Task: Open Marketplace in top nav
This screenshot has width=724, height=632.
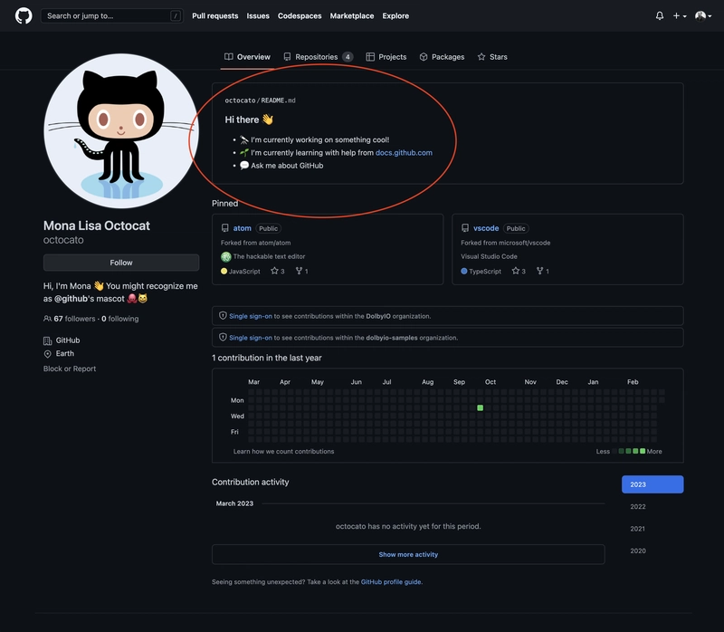Action: point(352,15)
